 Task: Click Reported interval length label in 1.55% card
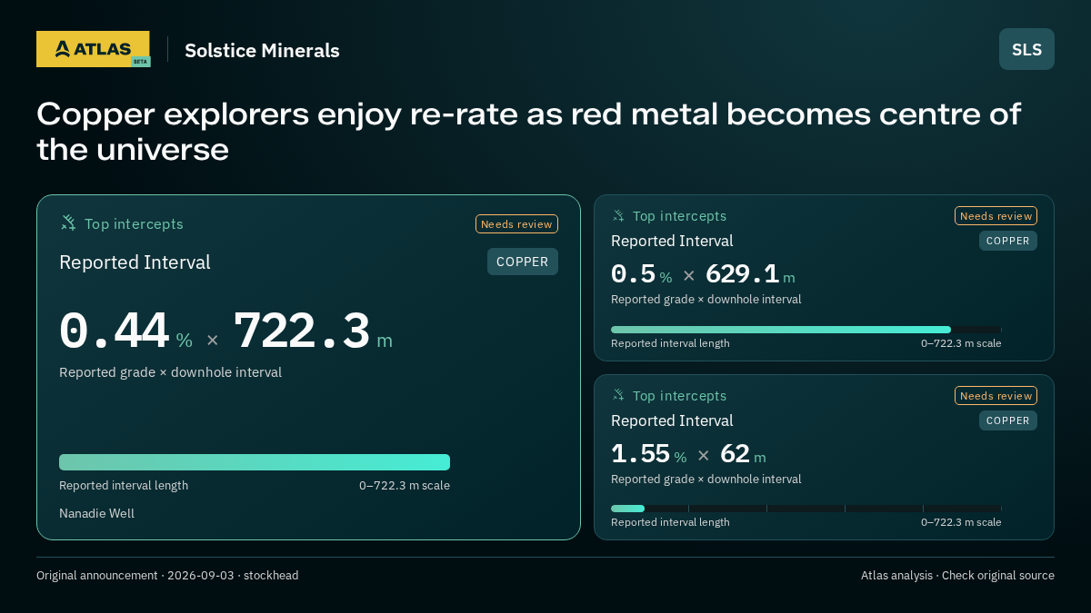(670, 522)
